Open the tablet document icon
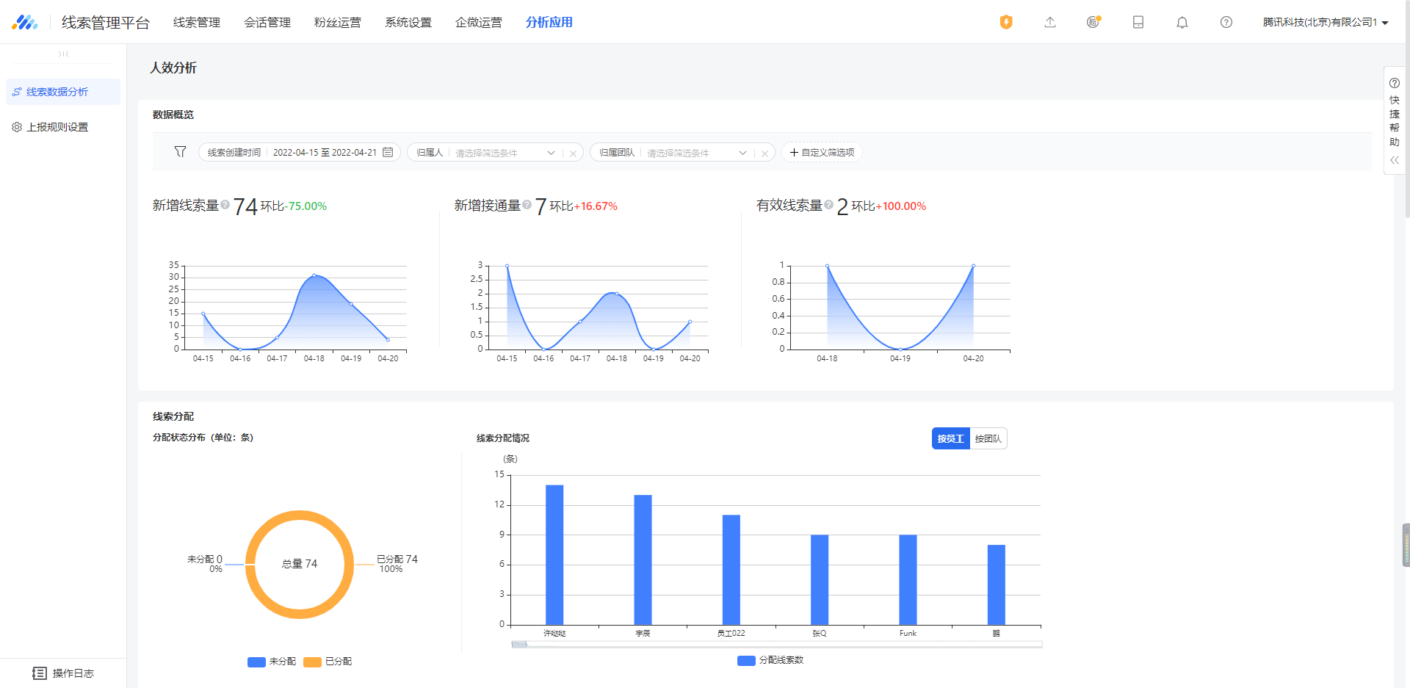The image size is (1410, 688). coord(1138,22)
